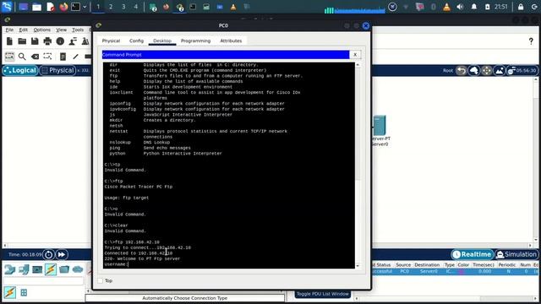Open the File menu
The width and height of the screenshot is (541, 304).
pyautogui.click(x=9, y=30)
